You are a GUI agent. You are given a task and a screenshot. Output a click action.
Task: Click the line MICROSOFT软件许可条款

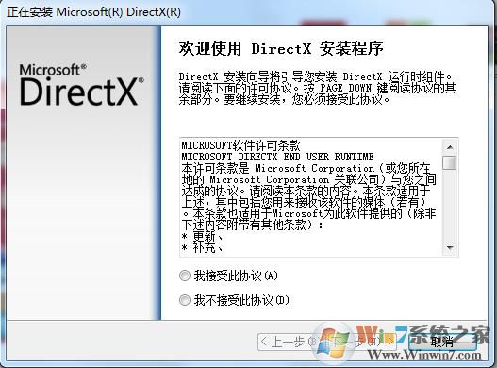click(240, 145)
